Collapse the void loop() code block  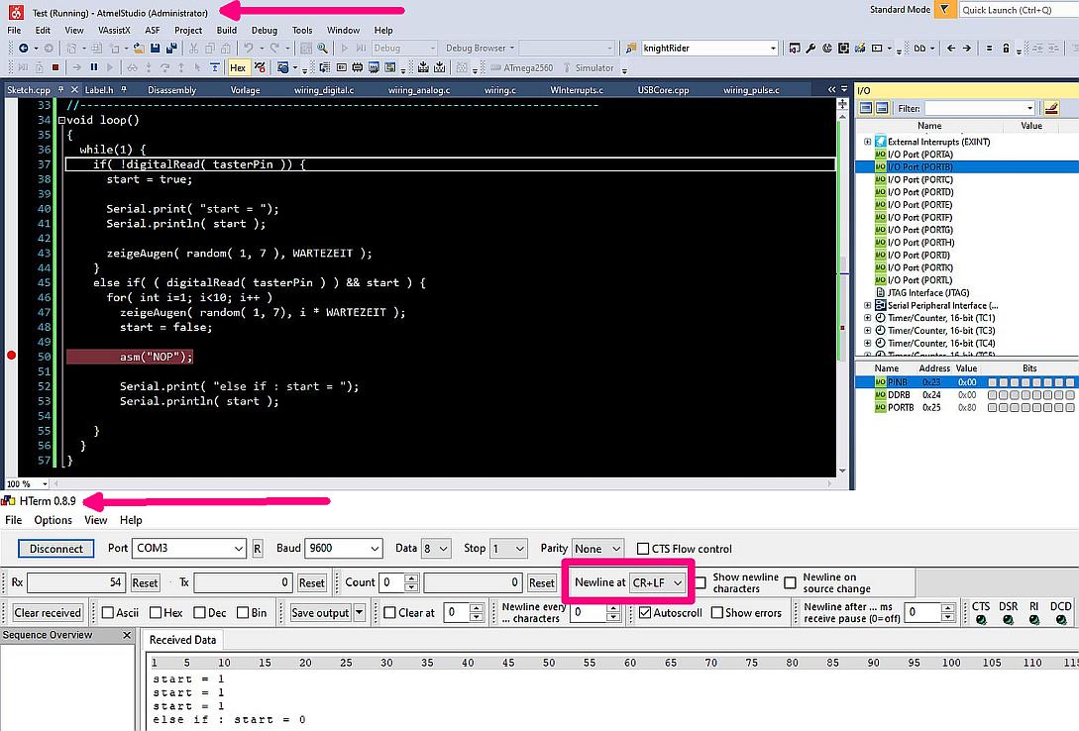[x=62, y=120]
